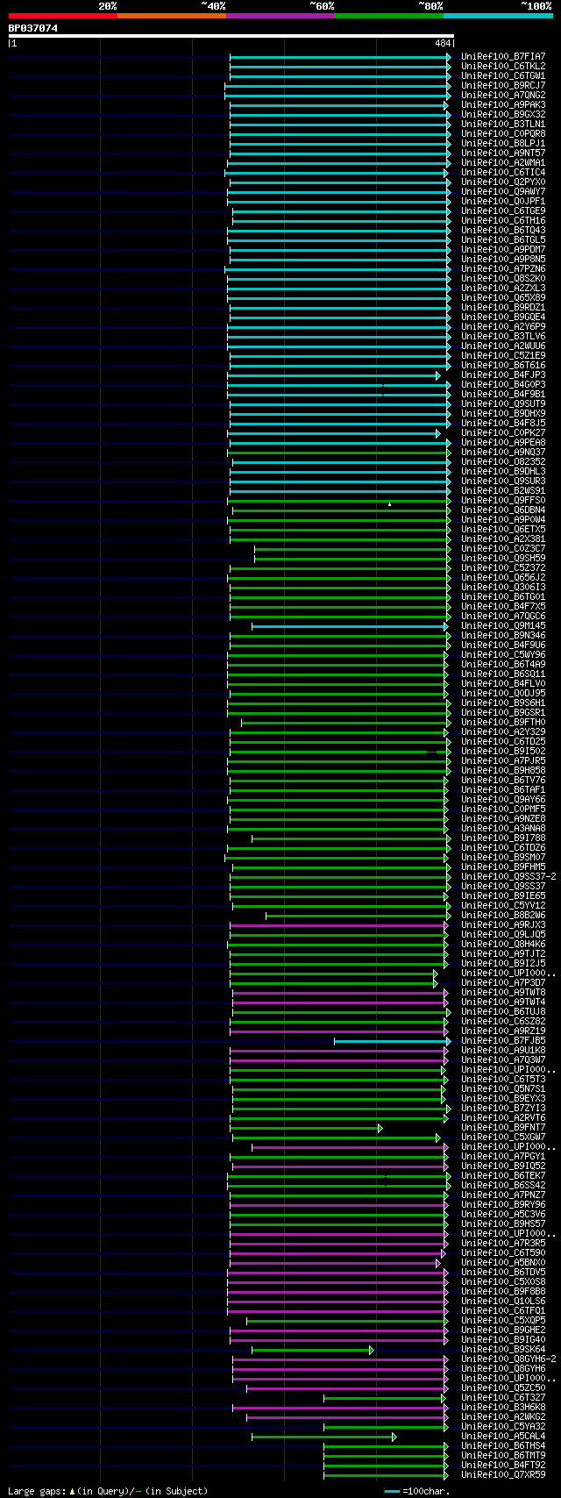Select label UniRef100_Q7XR59
This screenshot has height=1498, width=561.
point(503,1475)
